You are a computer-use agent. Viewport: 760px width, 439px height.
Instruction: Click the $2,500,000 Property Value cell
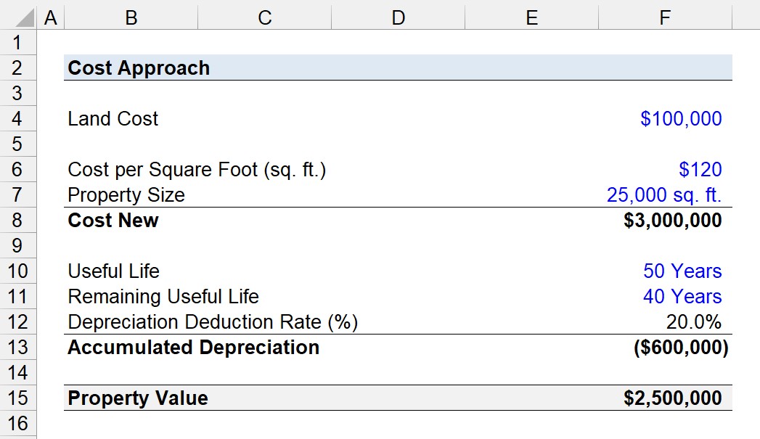pyautogui.click(x=666, y=398)
